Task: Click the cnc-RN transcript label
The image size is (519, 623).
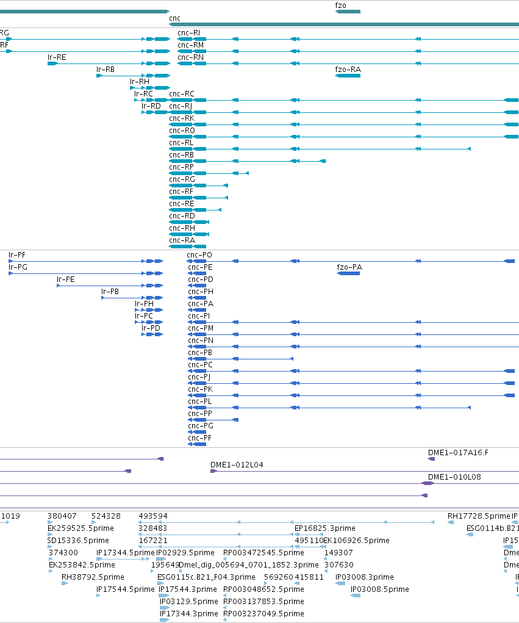Action: 191,57
